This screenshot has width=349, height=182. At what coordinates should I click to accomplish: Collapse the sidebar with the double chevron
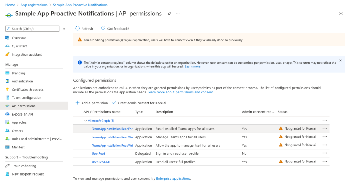tap(64, 29)
